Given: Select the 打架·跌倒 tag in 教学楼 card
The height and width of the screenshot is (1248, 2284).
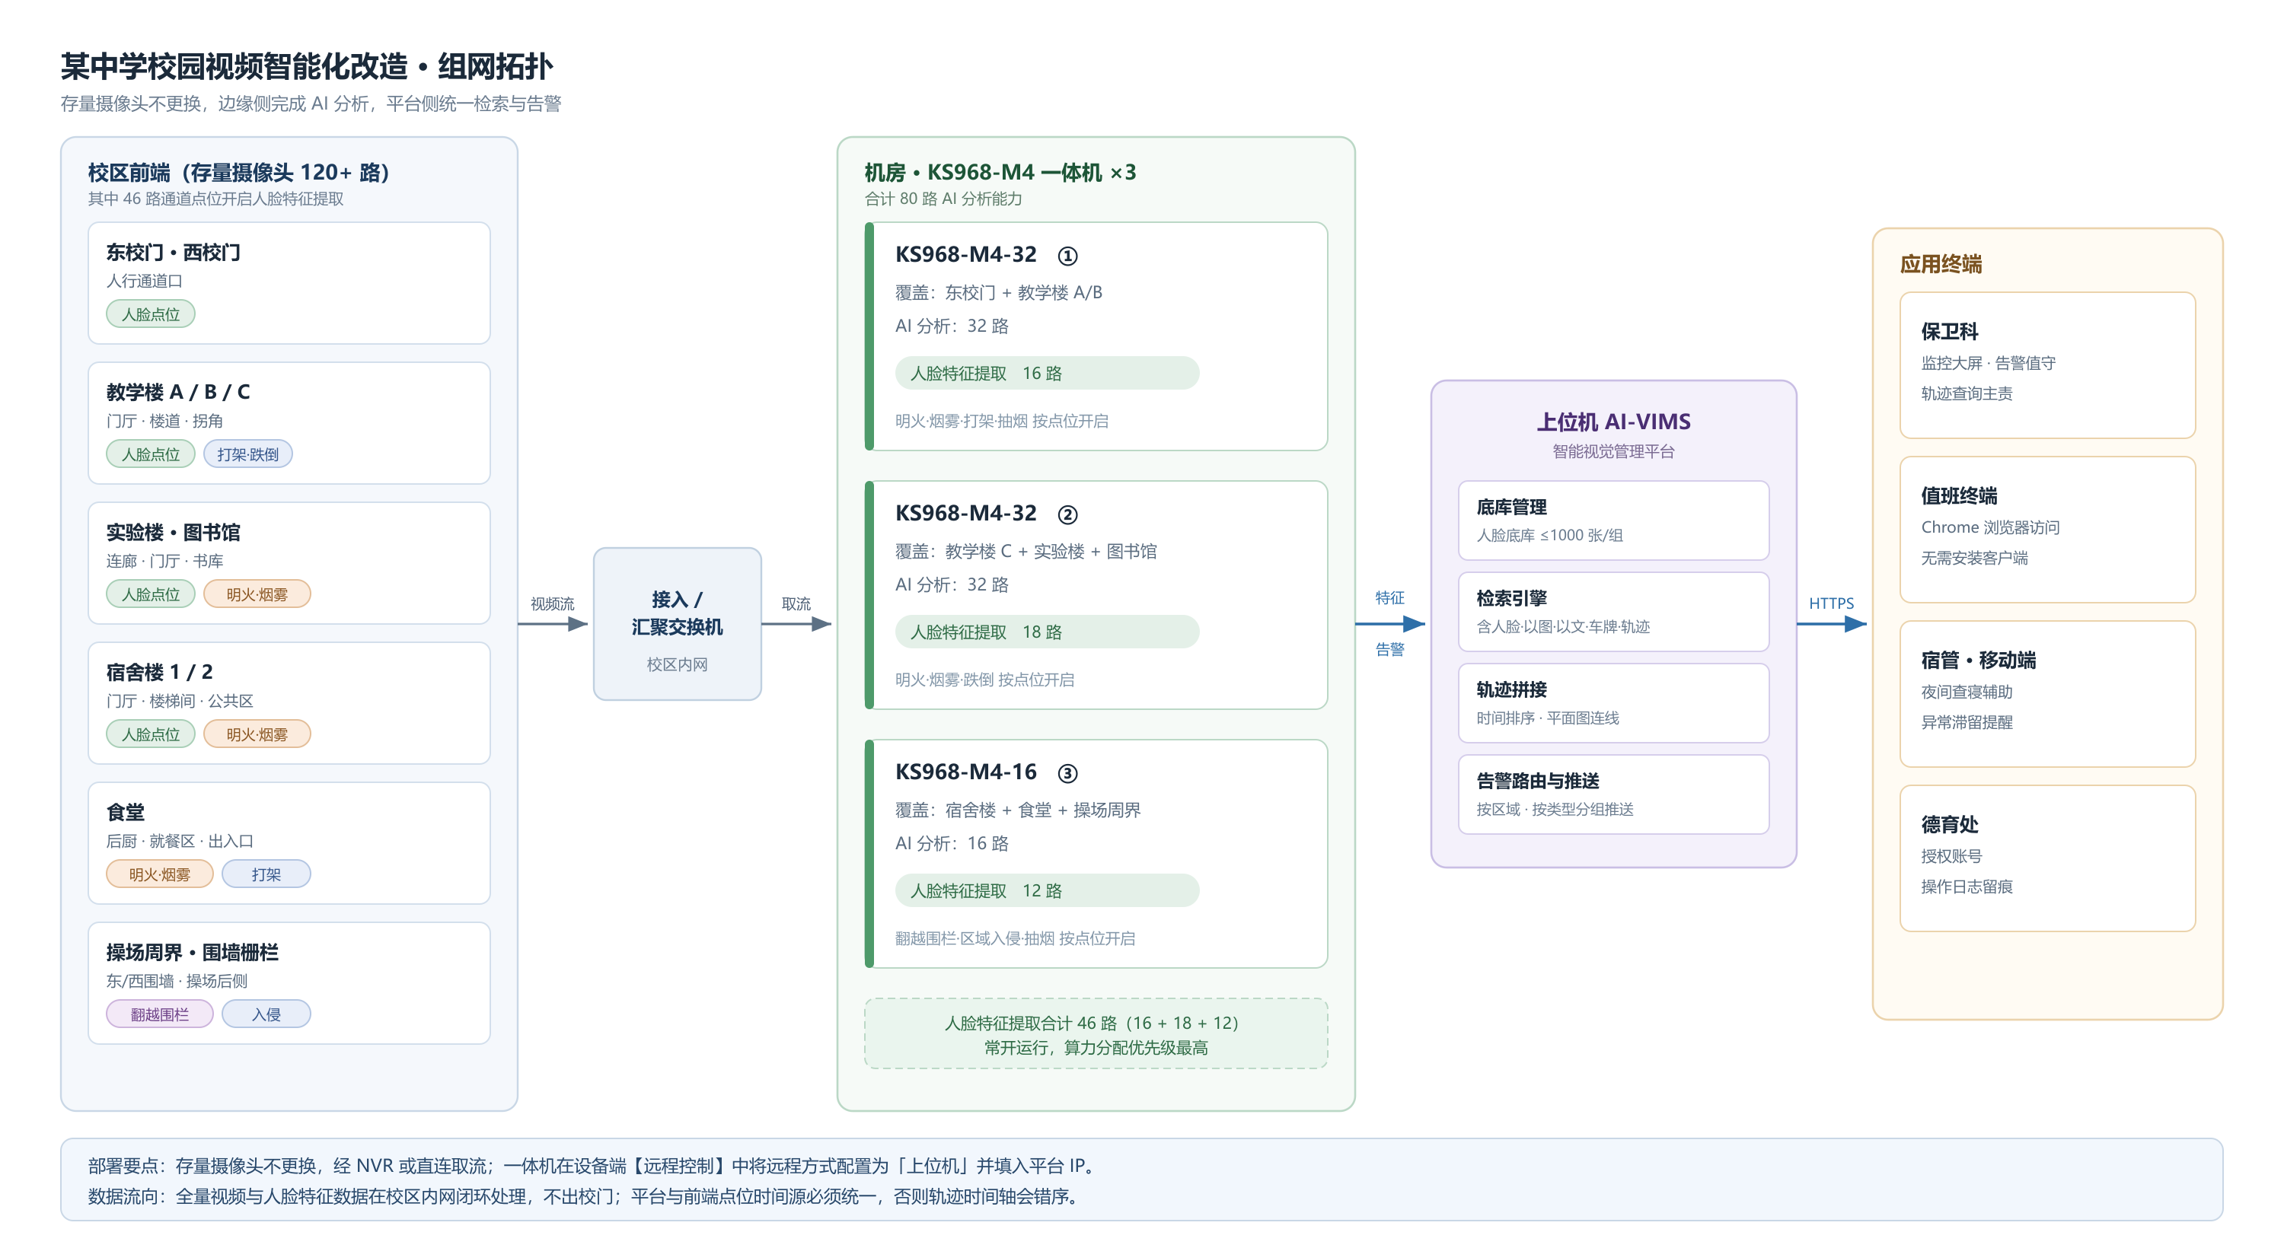Looking at the screenshot, I should [248, 454].
